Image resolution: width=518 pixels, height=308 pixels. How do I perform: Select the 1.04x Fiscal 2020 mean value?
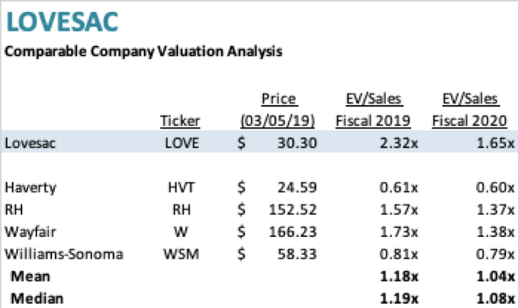pos(495,276)
